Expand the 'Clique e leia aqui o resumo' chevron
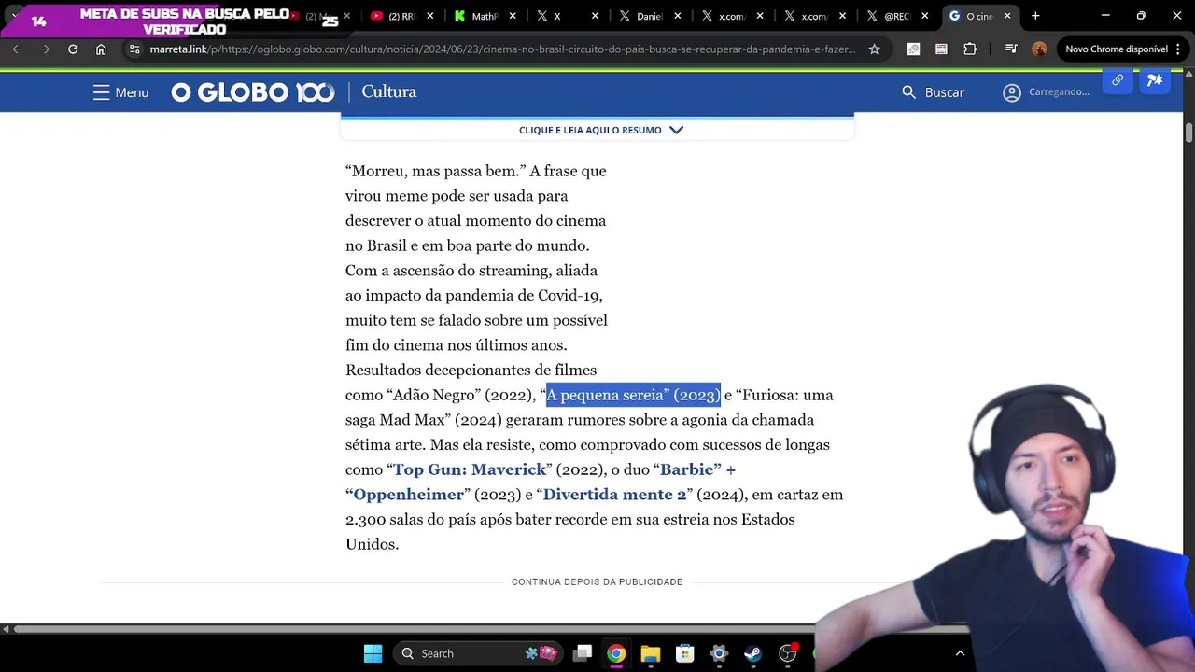The height and width of the screenshot is (672, 1195). tap(677, 130)
